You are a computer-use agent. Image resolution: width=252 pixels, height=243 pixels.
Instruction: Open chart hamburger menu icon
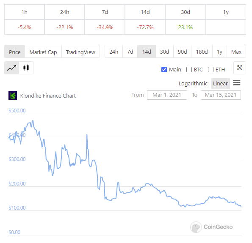pyautogui.click(x=237, y=83)
